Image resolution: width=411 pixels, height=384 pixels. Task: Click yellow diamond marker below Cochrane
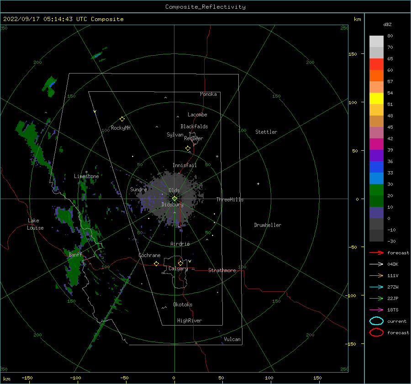click(x=156, y=264)
